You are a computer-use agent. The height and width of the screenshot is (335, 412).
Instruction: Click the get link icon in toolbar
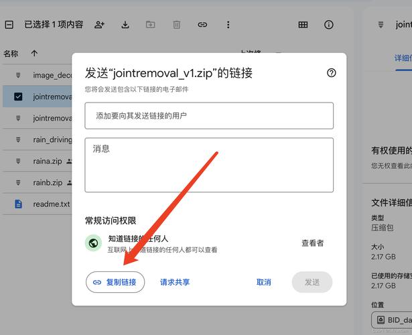[x=202, y=25]
